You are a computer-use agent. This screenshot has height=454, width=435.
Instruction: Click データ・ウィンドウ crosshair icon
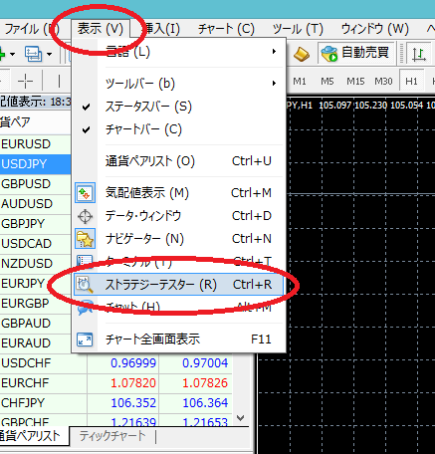[x=85, y=216]
